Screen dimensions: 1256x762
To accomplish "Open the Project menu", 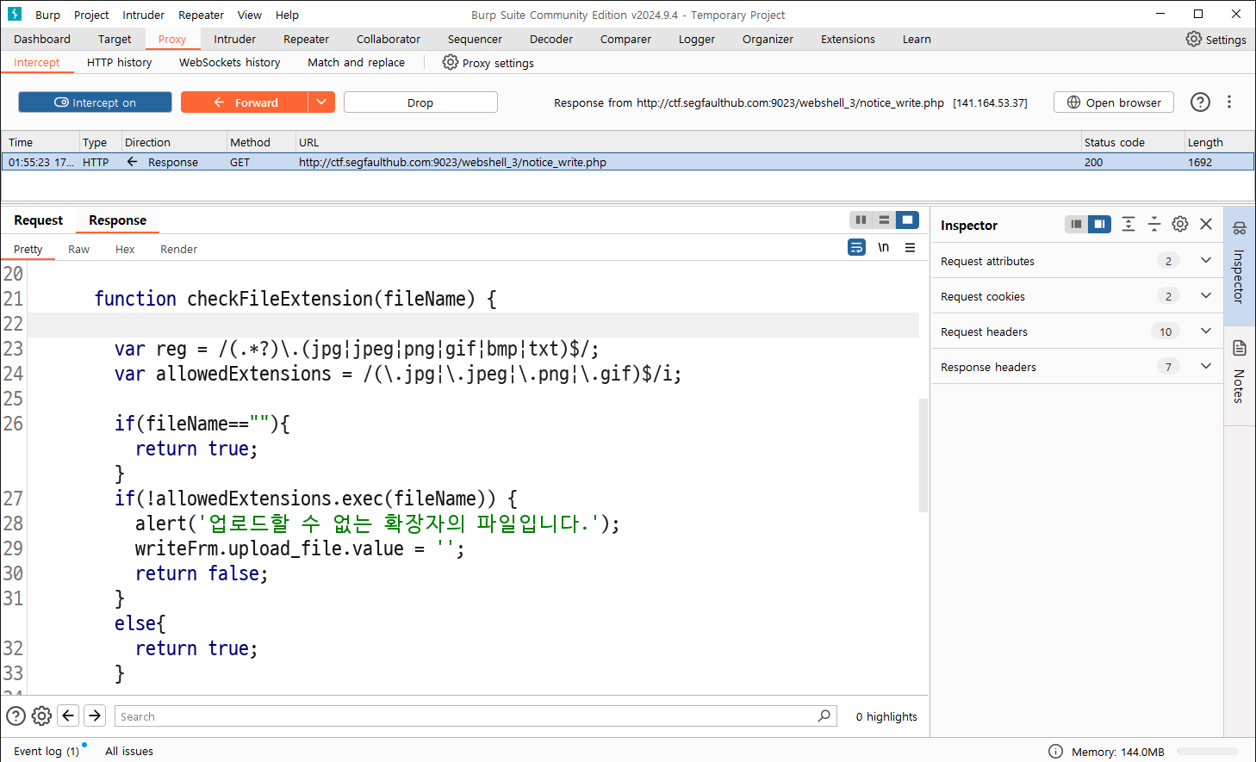I will [91, 15].
